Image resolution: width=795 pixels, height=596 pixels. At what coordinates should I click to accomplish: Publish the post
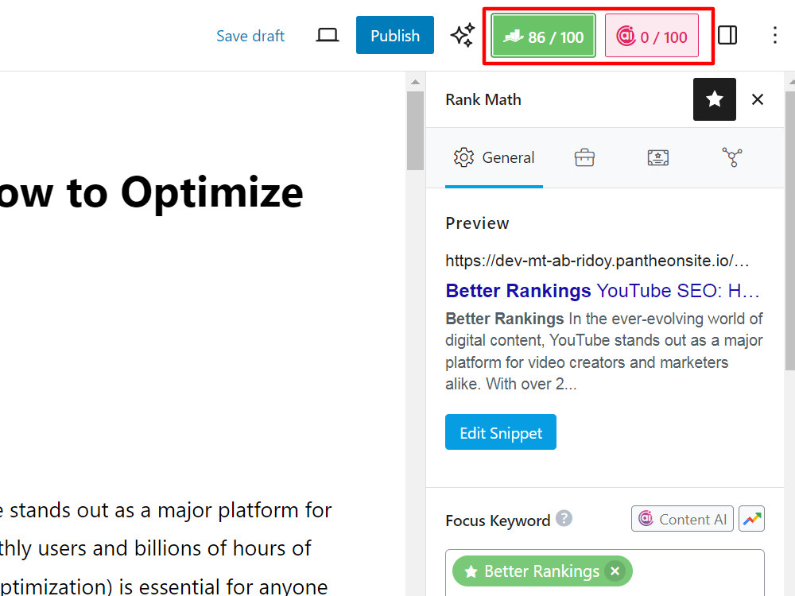pos(395,35)
